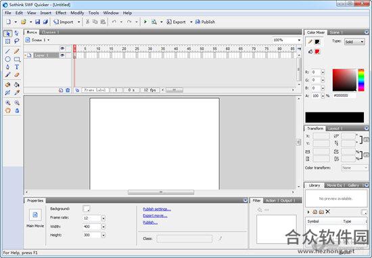
Task: Toggle visibility eye for Layer 1
Action: click(x=62, y=56)
